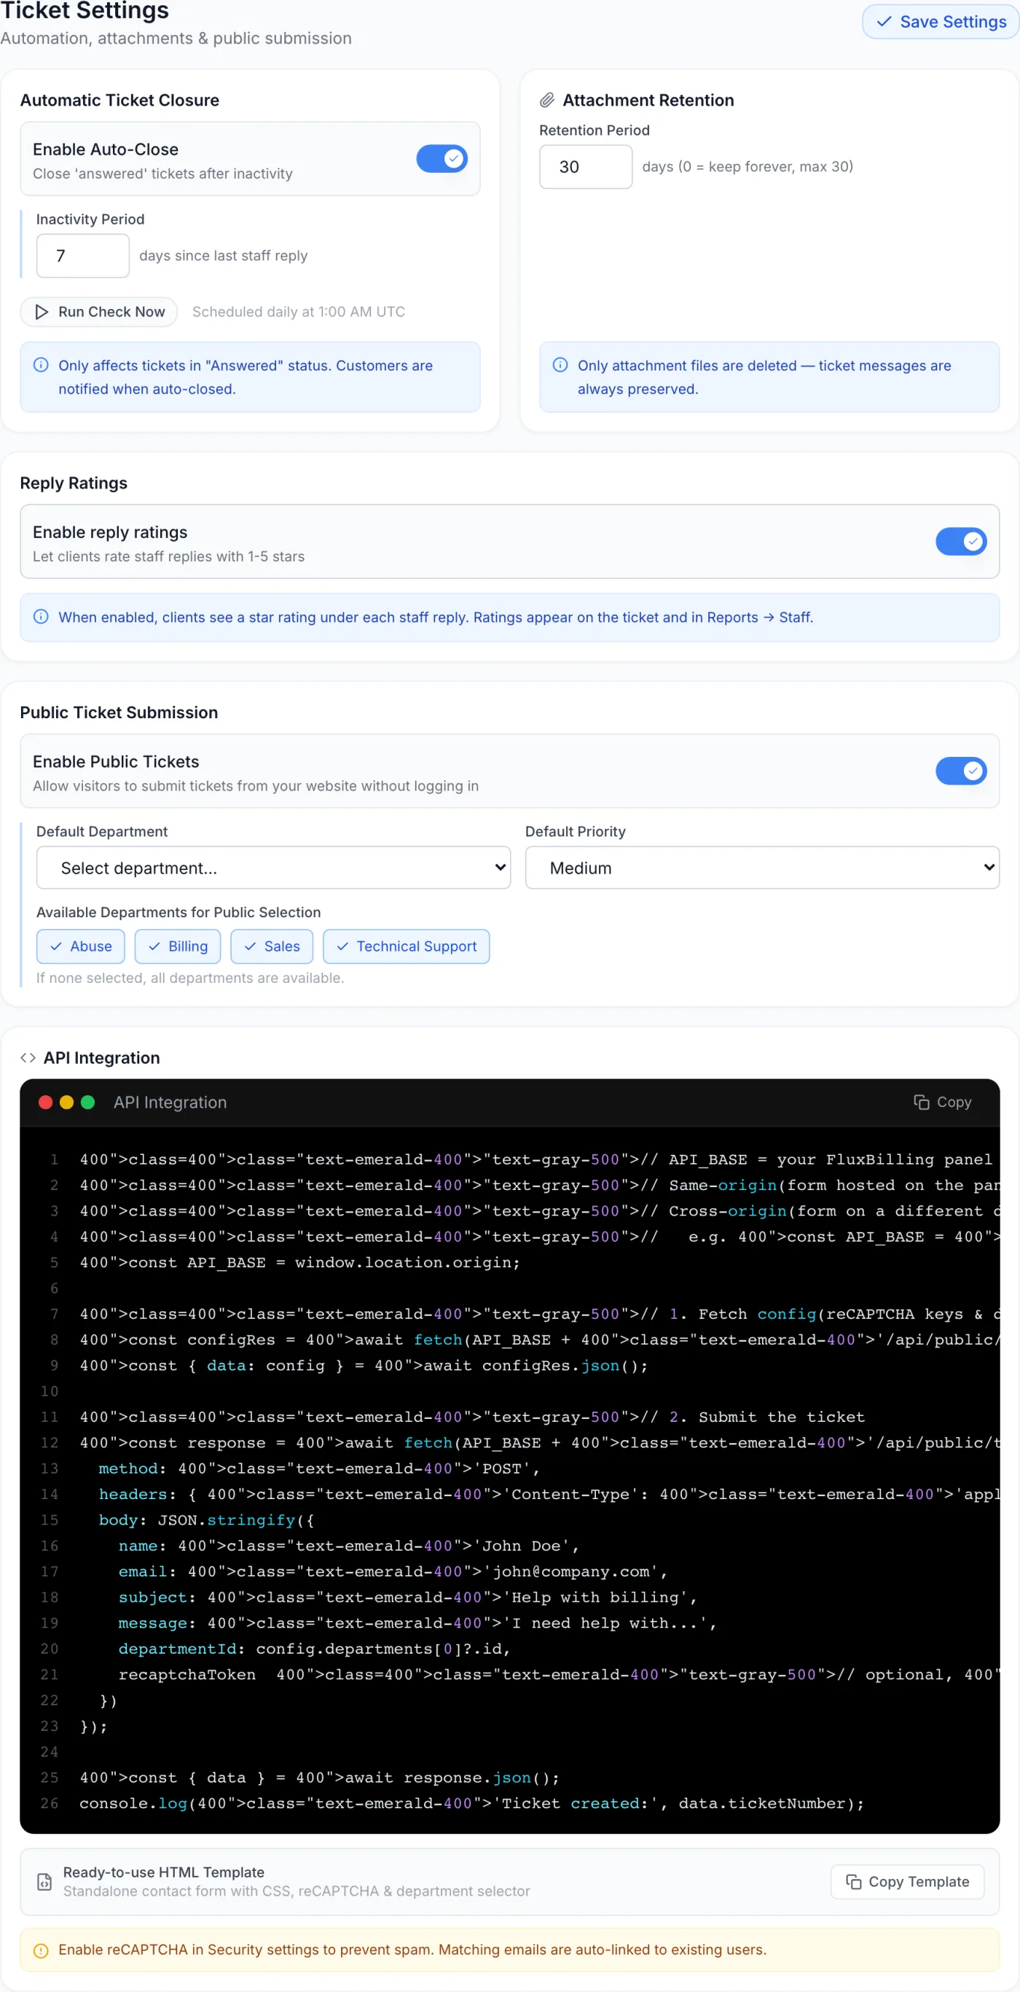Viewport: 1020px width, 1992px height.
Task: Open the Default Department dropdown
Action: 273,868
